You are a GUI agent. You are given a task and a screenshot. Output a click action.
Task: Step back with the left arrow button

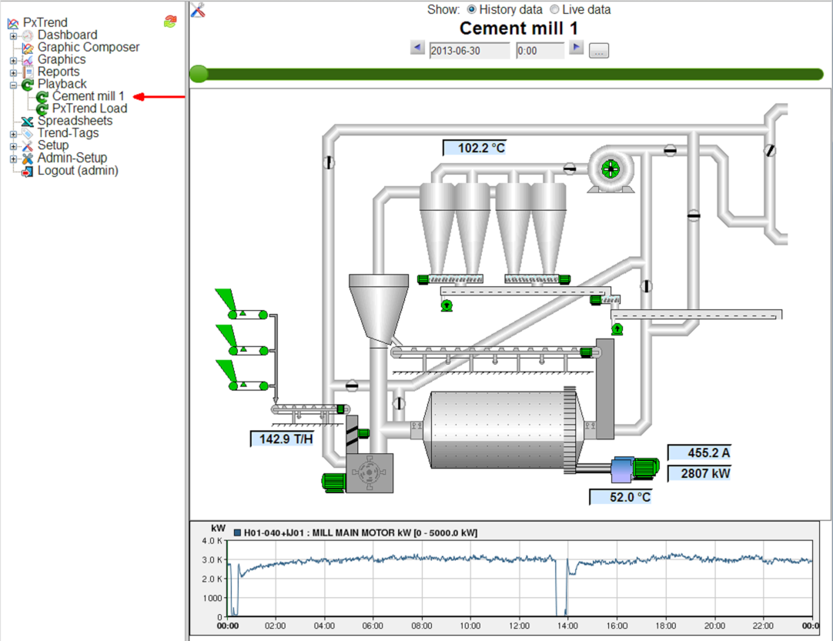tap(417, 48)
